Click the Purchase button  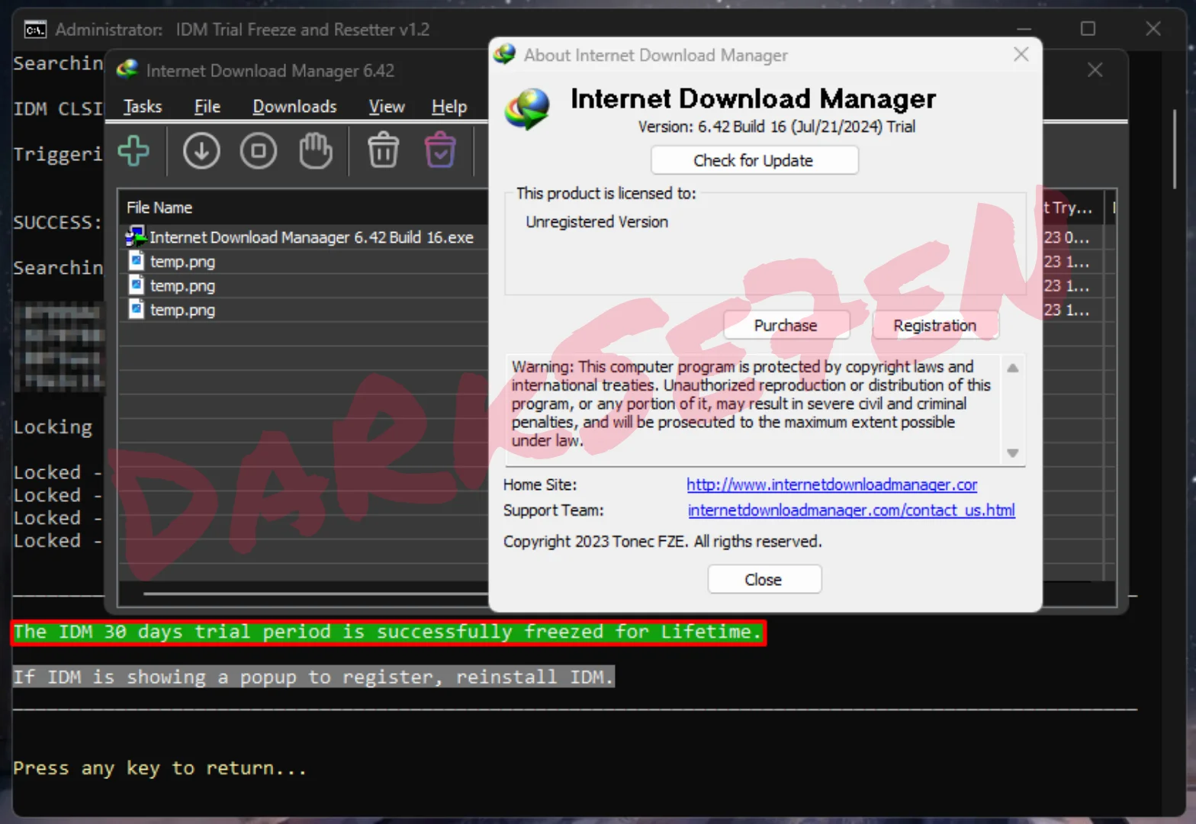[786, 325]
